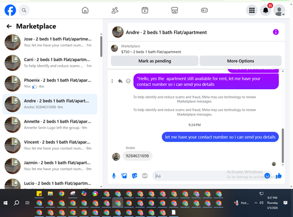Click the chat messages scrollbar
Screen dimensions: 293x217
pos(282,145)
